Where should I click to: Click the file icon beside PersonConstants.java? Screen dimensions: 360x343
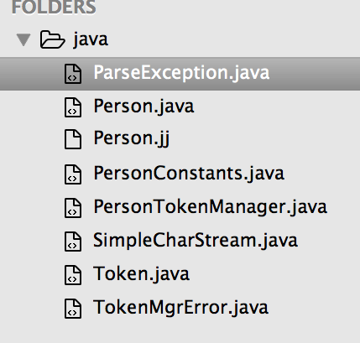pos(73,174)
